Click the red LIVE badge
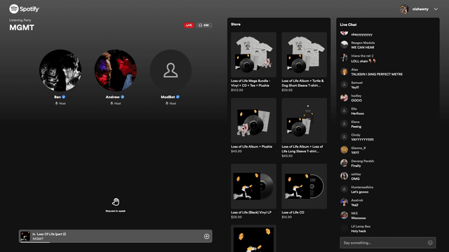Screen dimensions: 449x252 pos(189,25)
